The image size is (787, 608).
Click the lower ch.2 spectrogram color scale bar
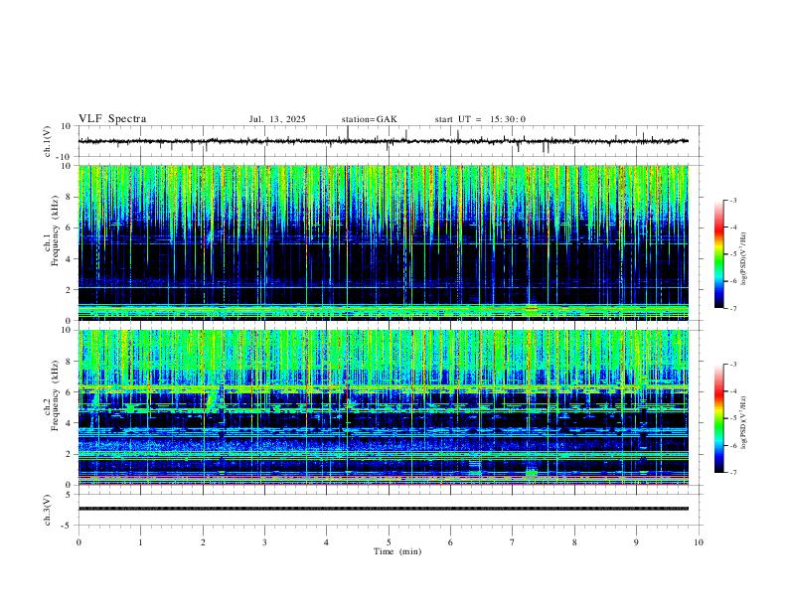click(719, 418)
